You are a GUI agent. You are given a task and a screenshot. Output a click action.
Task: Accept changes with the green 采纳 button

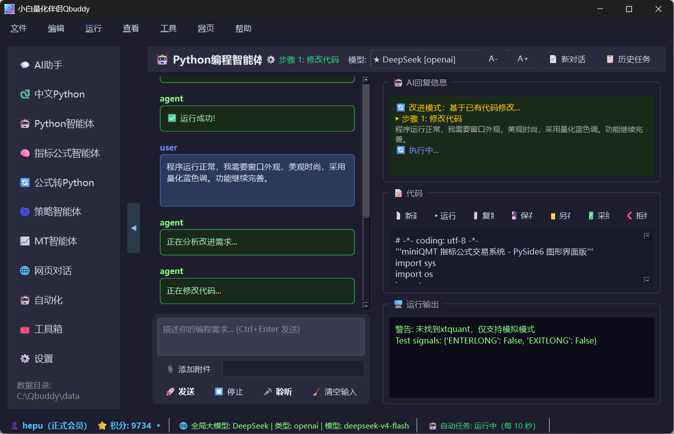click(x=599, y=215)
